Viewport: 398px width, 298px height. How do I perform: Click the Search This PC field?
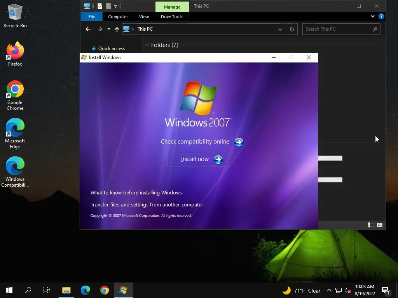(x=341, y=29)
